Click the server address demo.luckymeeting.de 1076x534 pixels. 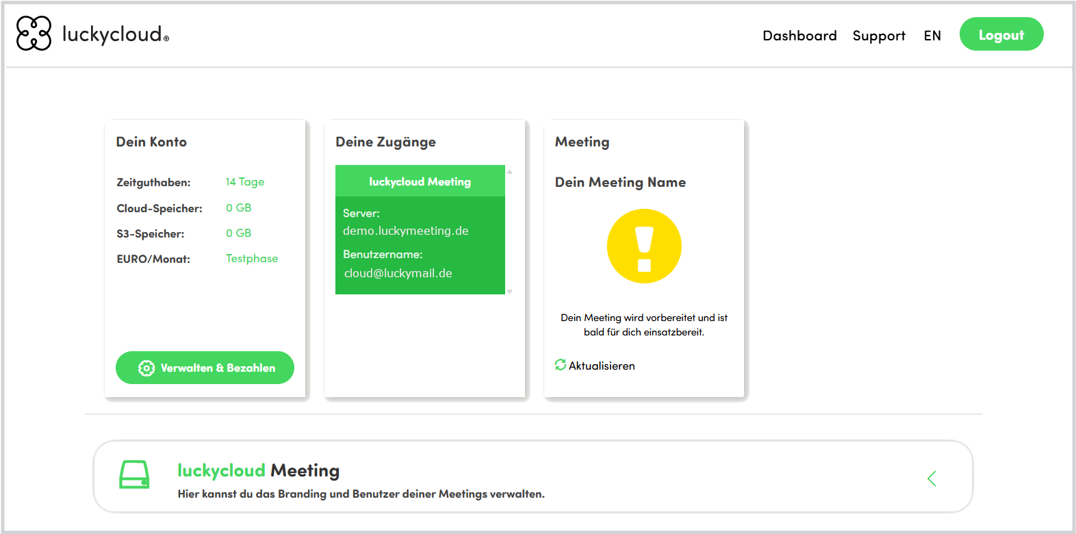pyautogui.click(x=406, y=231)
